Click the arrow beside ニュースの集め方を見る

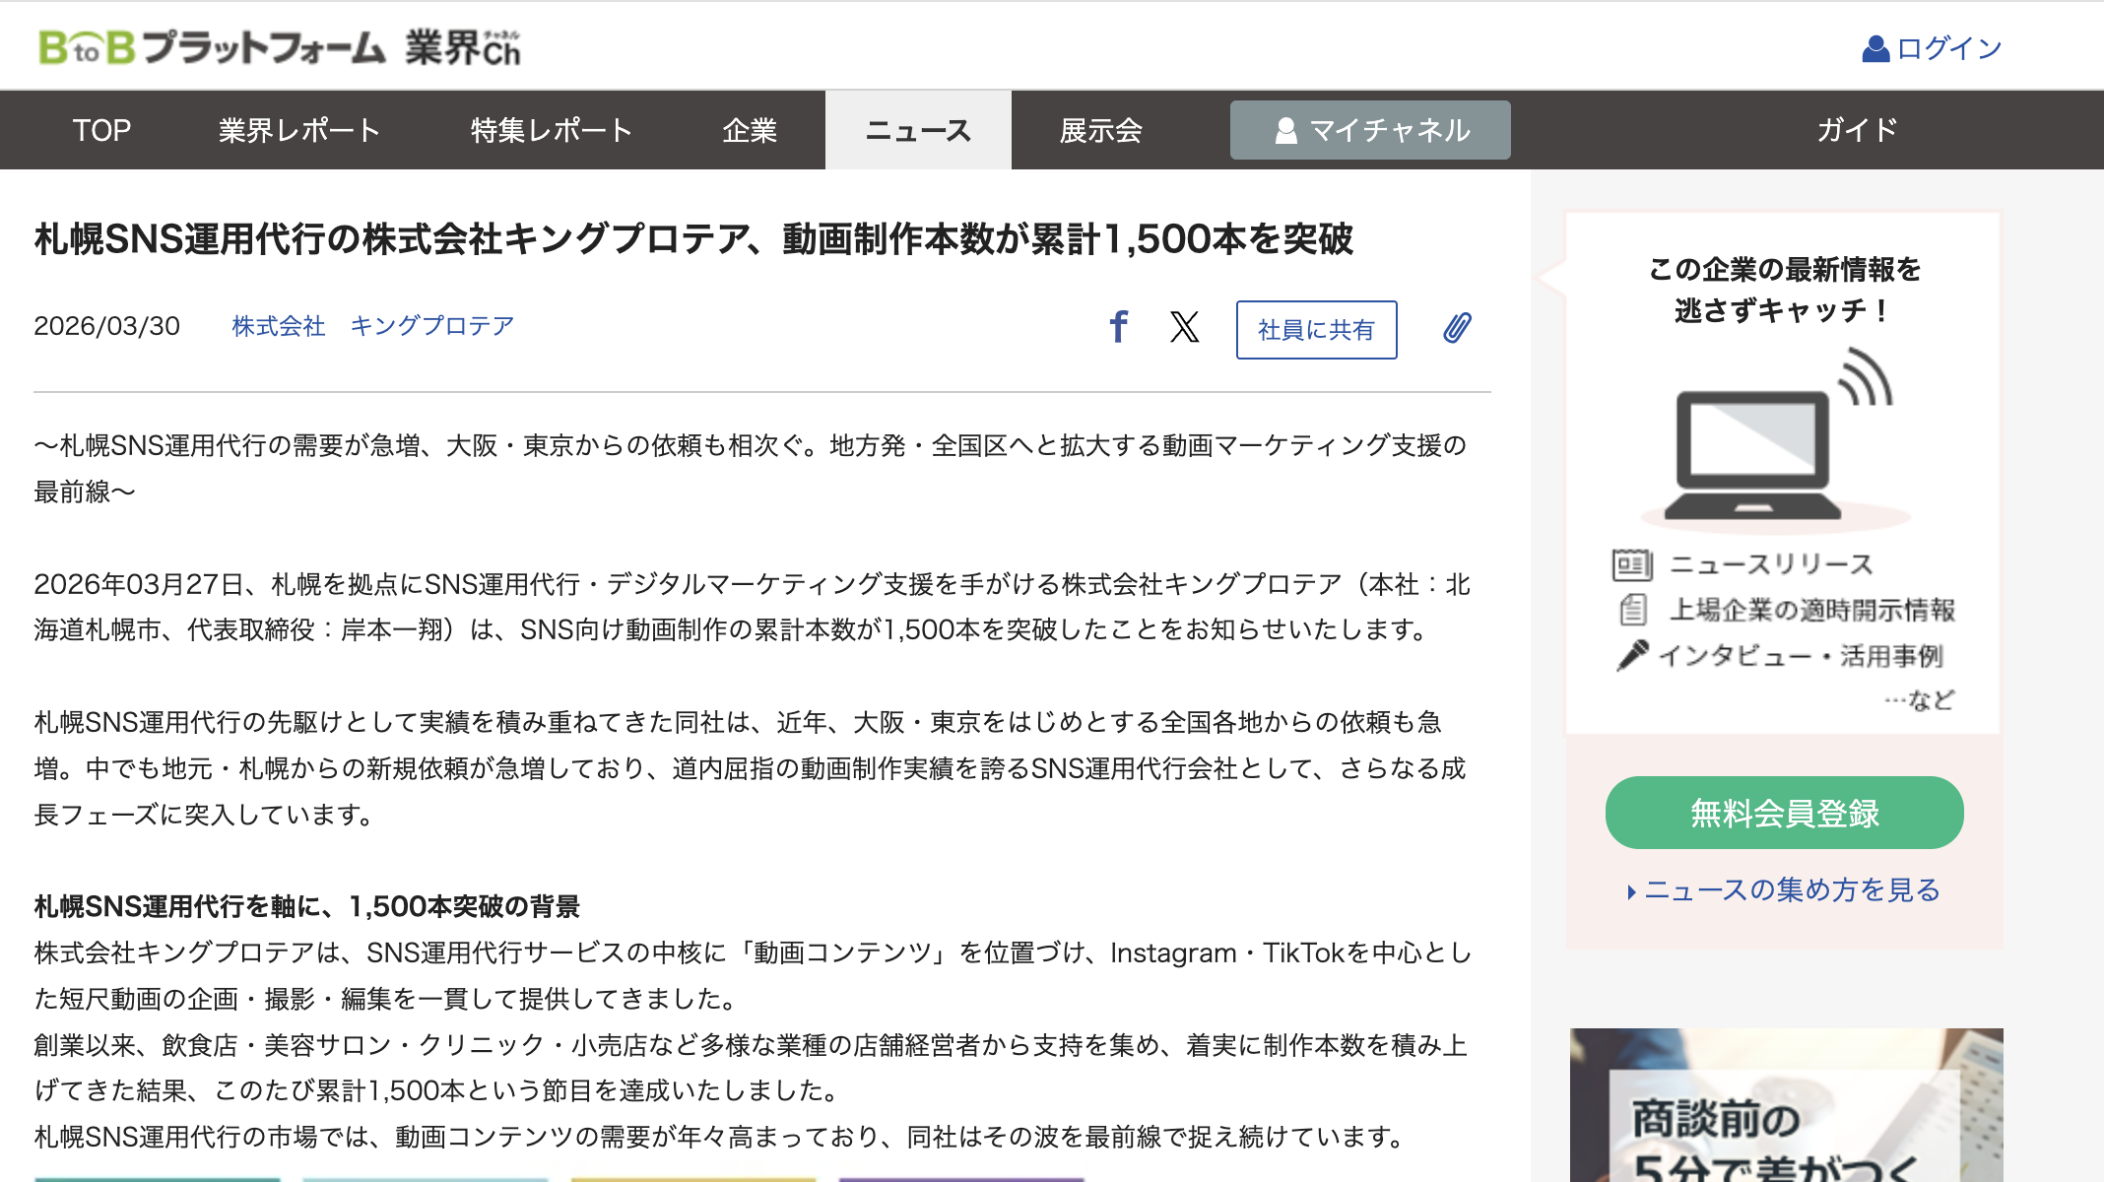tap(1631, 891)
